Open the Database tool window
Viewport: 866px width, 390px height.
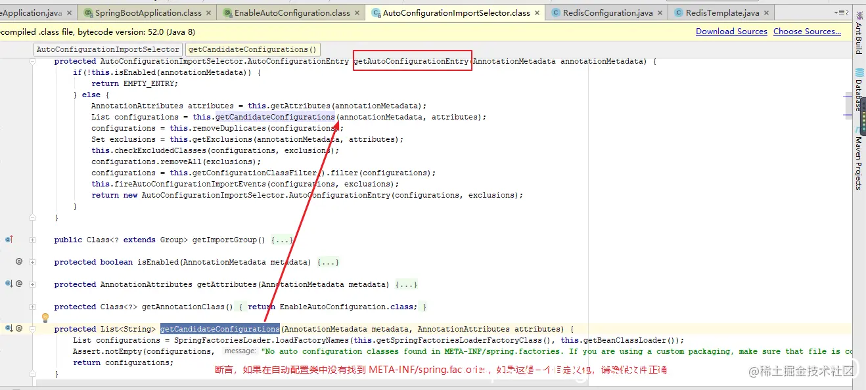pos(859,90)
